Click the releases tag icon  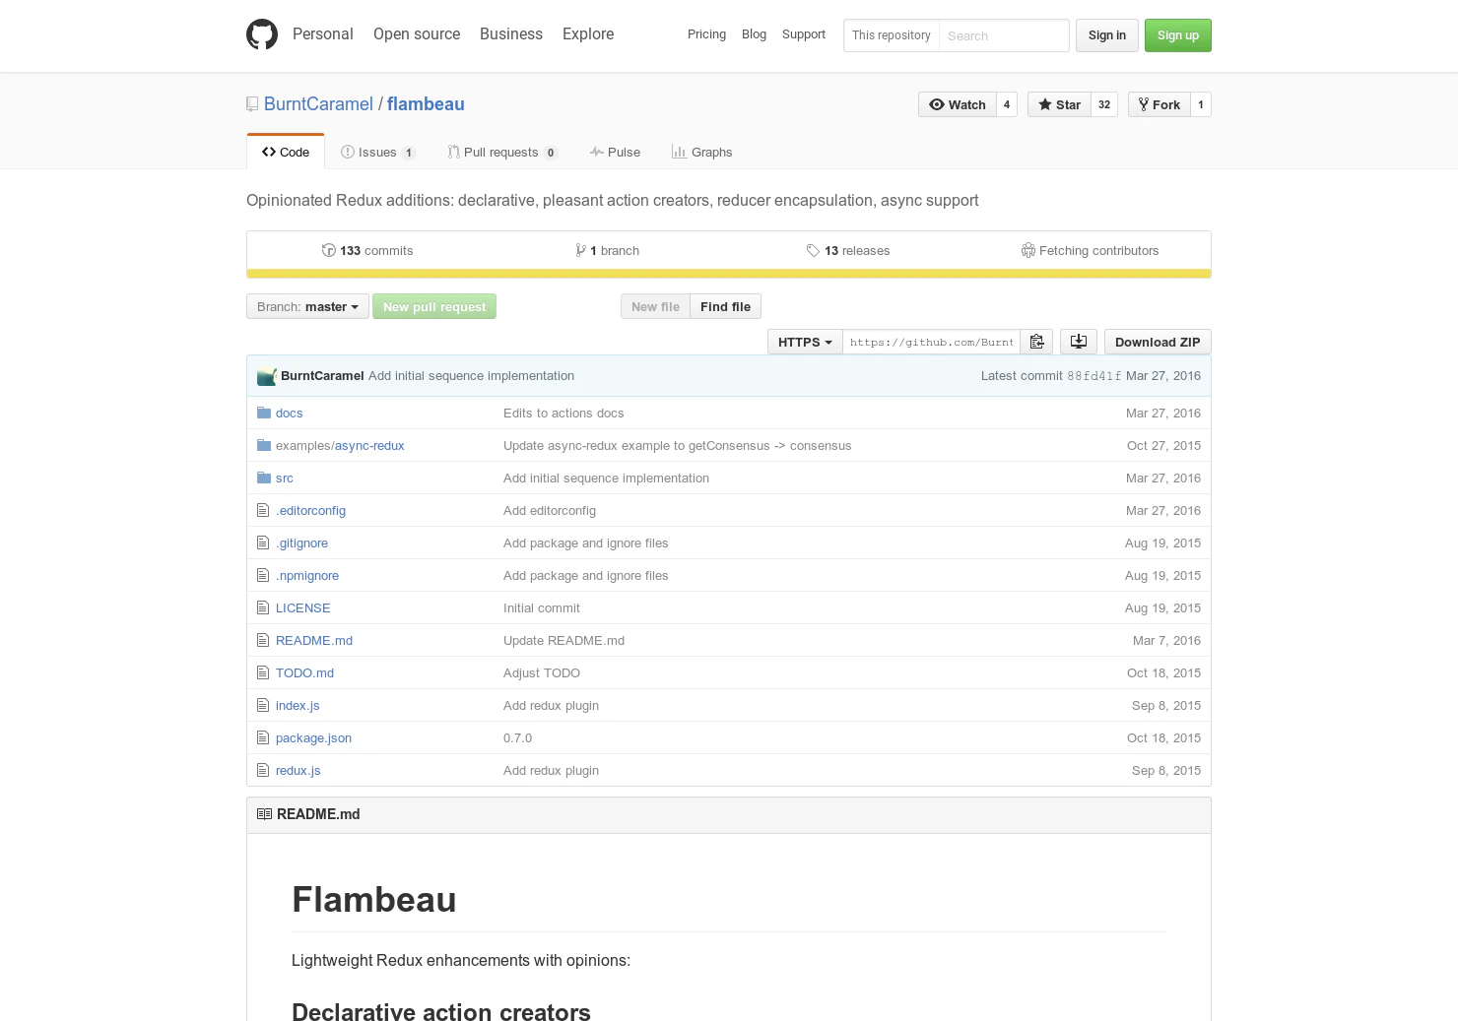click(814, 250)
